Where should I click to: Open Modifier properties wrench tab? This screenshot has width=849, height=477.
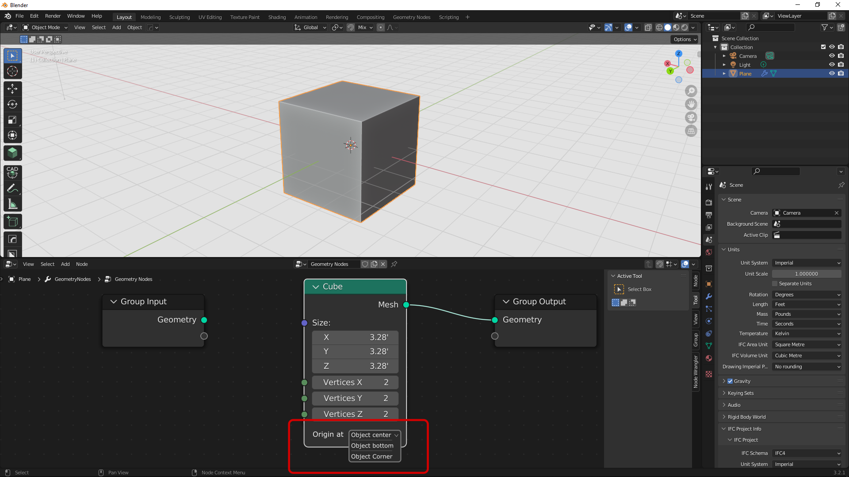point(709,296)
